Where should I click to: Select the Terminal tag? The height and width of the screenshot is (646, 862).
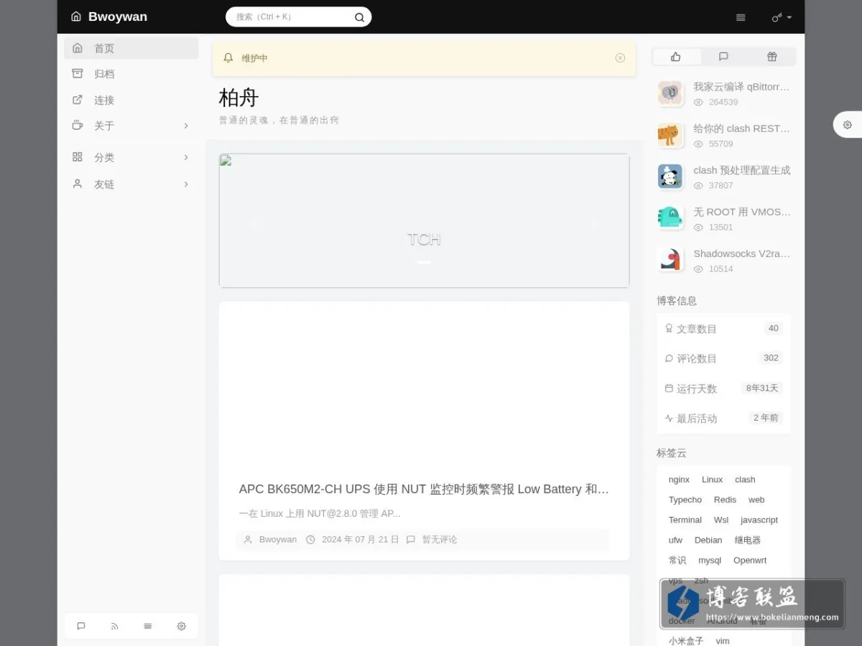coord(685,520)
